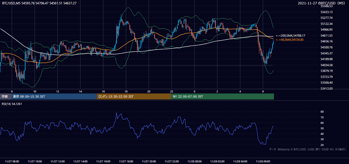Click the BTC/USD,M5 OHLC header text
349x164 pixels.
tap(39, 3)
